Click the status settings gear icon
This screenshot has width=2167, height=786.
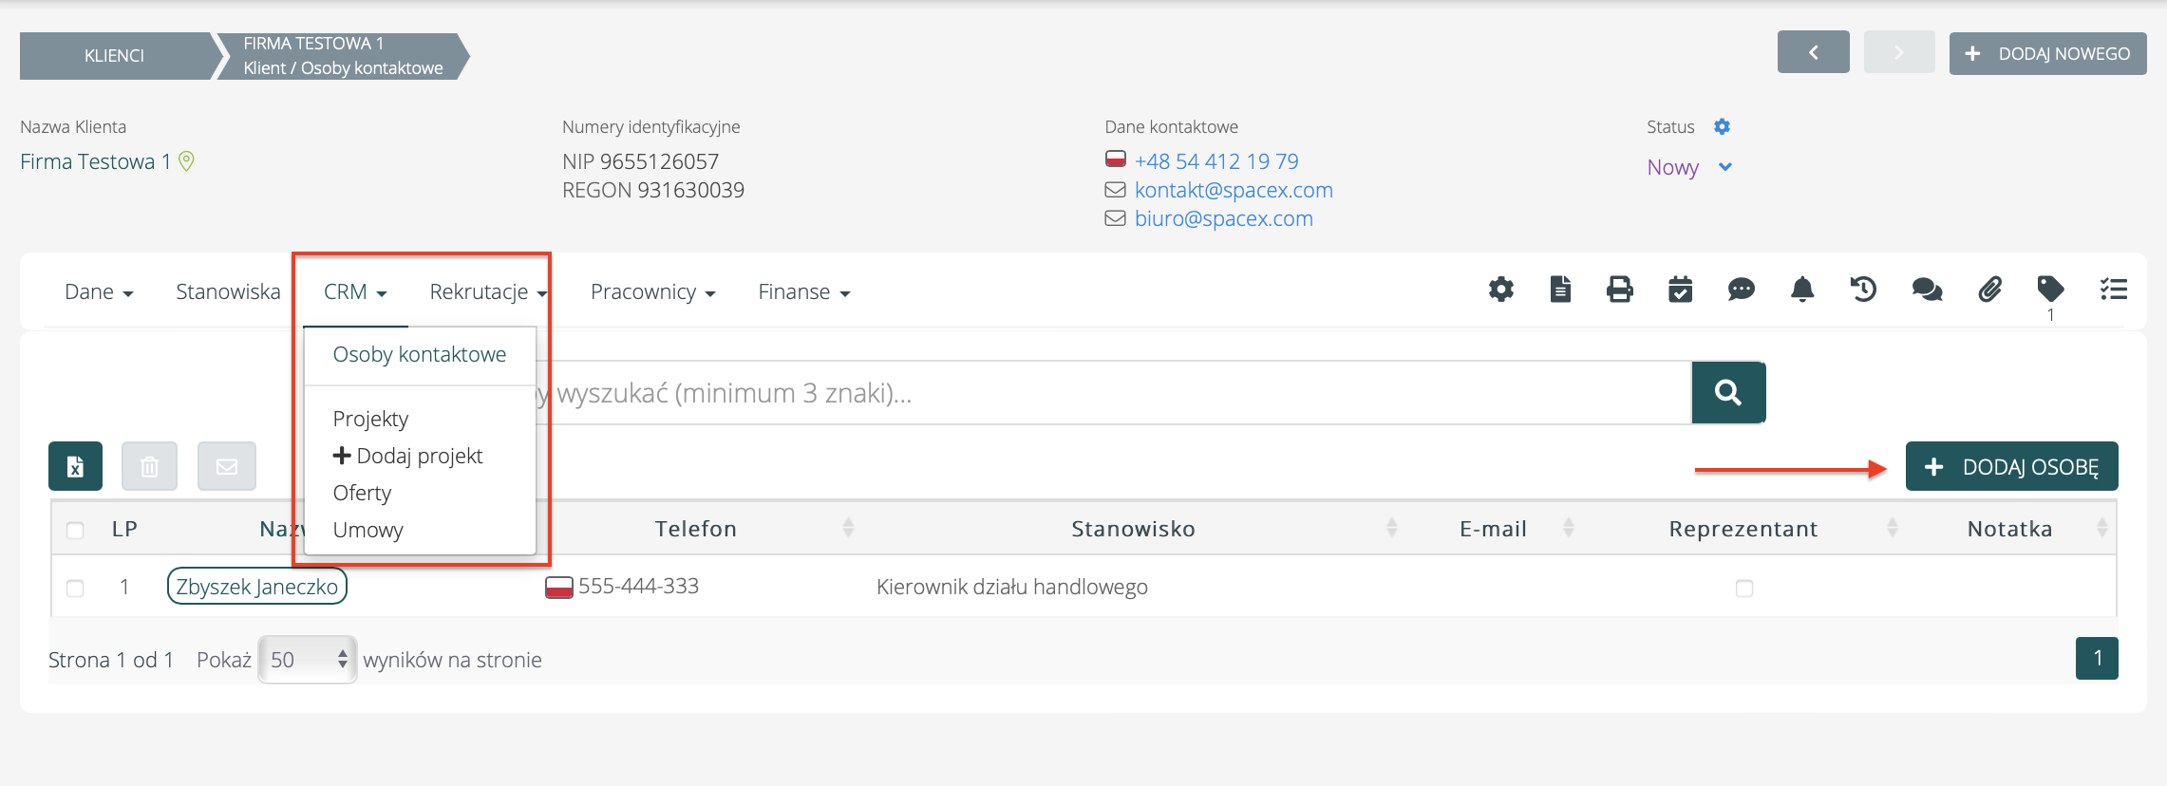tap(1722, 126)
